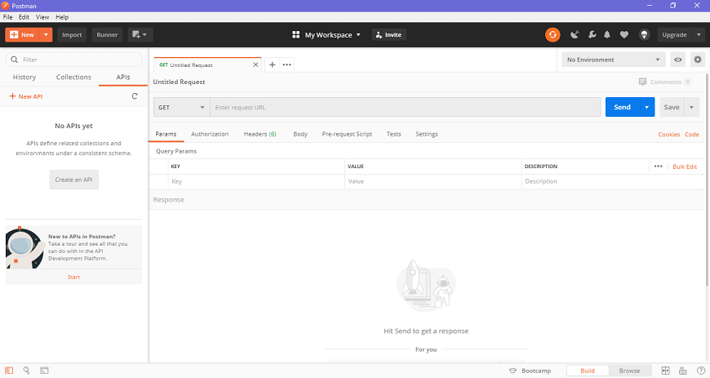Viewport: 710px width, 378px height.
Task: Open help question mark icon
Action: 700,371
